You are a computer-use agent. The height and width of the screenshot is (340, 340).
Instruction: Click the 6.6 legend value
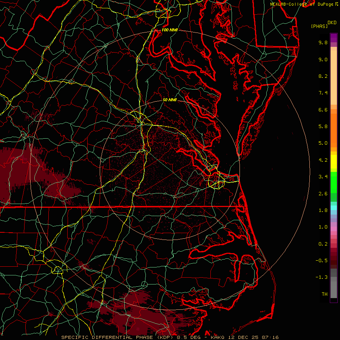pos(323,110)
